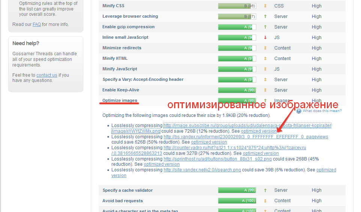This screenshot has width=361, height=212.
Task: Click the orange trend icon for Minify HTML
Action: click(265, 59)
